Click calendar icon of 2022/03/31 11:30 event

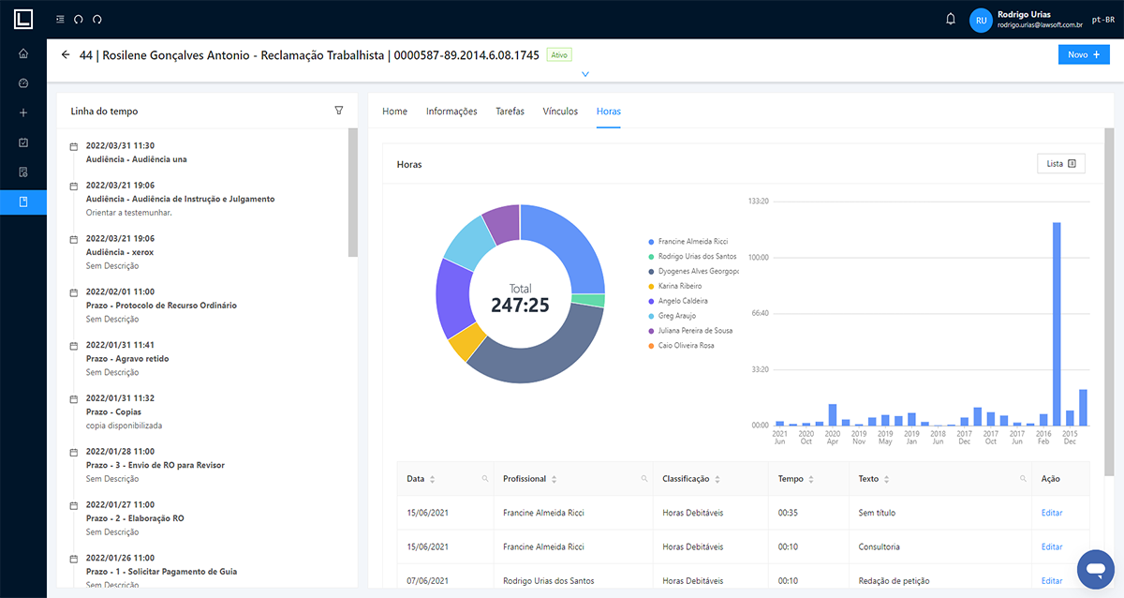click(x=74, y=146)
